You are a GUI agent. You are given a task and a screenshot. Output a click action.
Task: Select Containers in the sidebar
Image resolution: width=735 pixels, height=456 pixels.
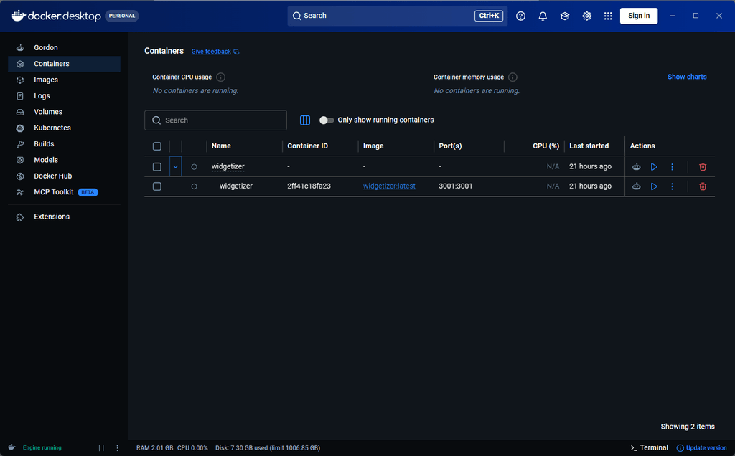pyautogui.click(x=64, y=64)
